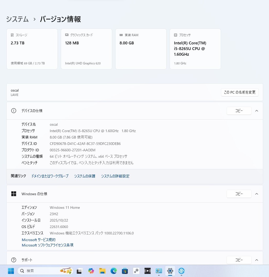The image size is (269, 277).
Task: Click この PC の名前を変更 button
Action: (x=239, y=92)
